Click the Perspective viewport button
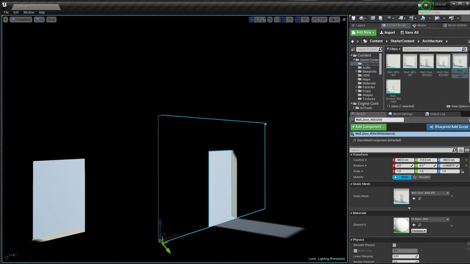This screenshot has height=264, width=470. click(21, 19)
